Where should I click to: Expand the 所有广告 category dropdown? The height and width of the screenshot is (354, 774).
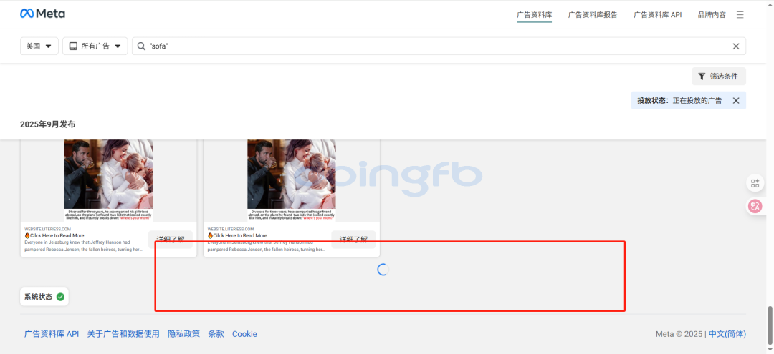coord(95,46)
